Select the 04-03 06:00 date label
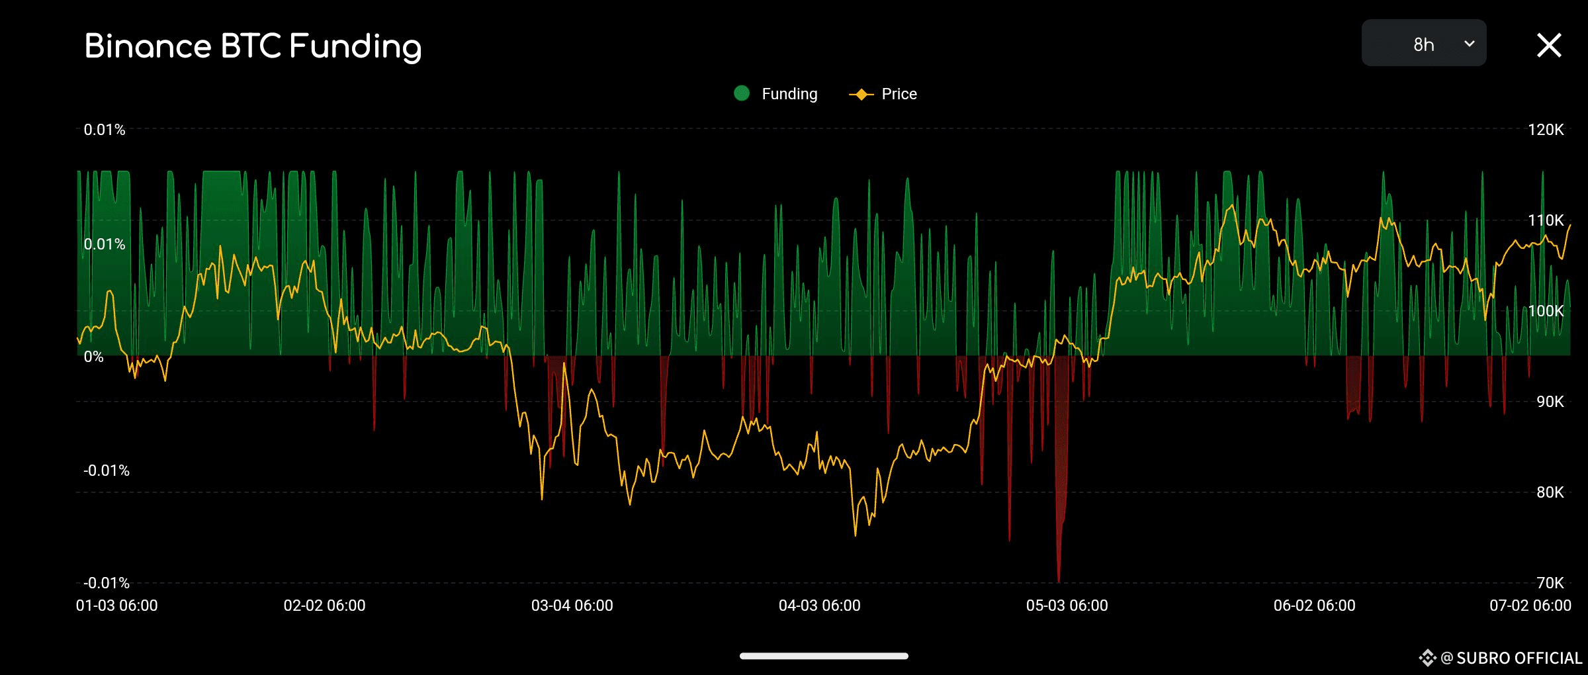Viewport: 1588px width, 675px height. tap(820, 606)
